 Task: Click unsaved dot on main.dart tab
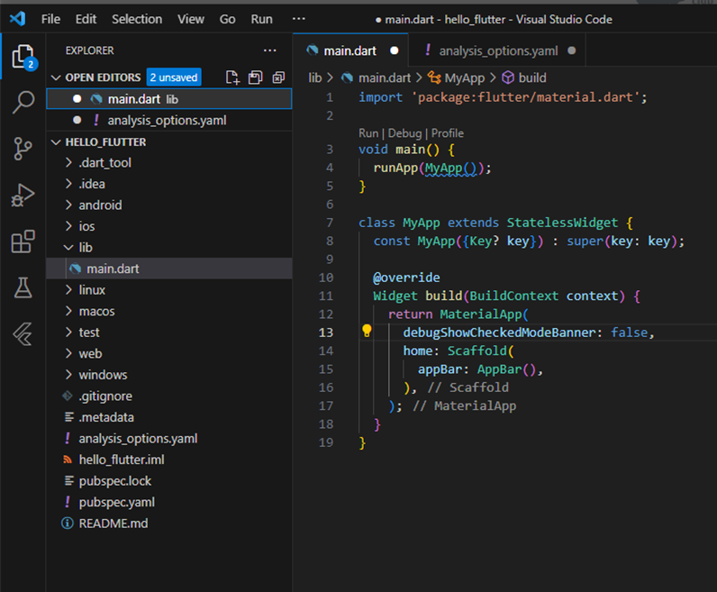pos(395,50)
